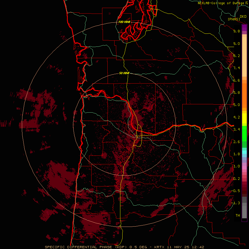The width and height of the screenshot is (249, 249).
Task: Select the 1.8 legend value
Action: tap(237, 154)
